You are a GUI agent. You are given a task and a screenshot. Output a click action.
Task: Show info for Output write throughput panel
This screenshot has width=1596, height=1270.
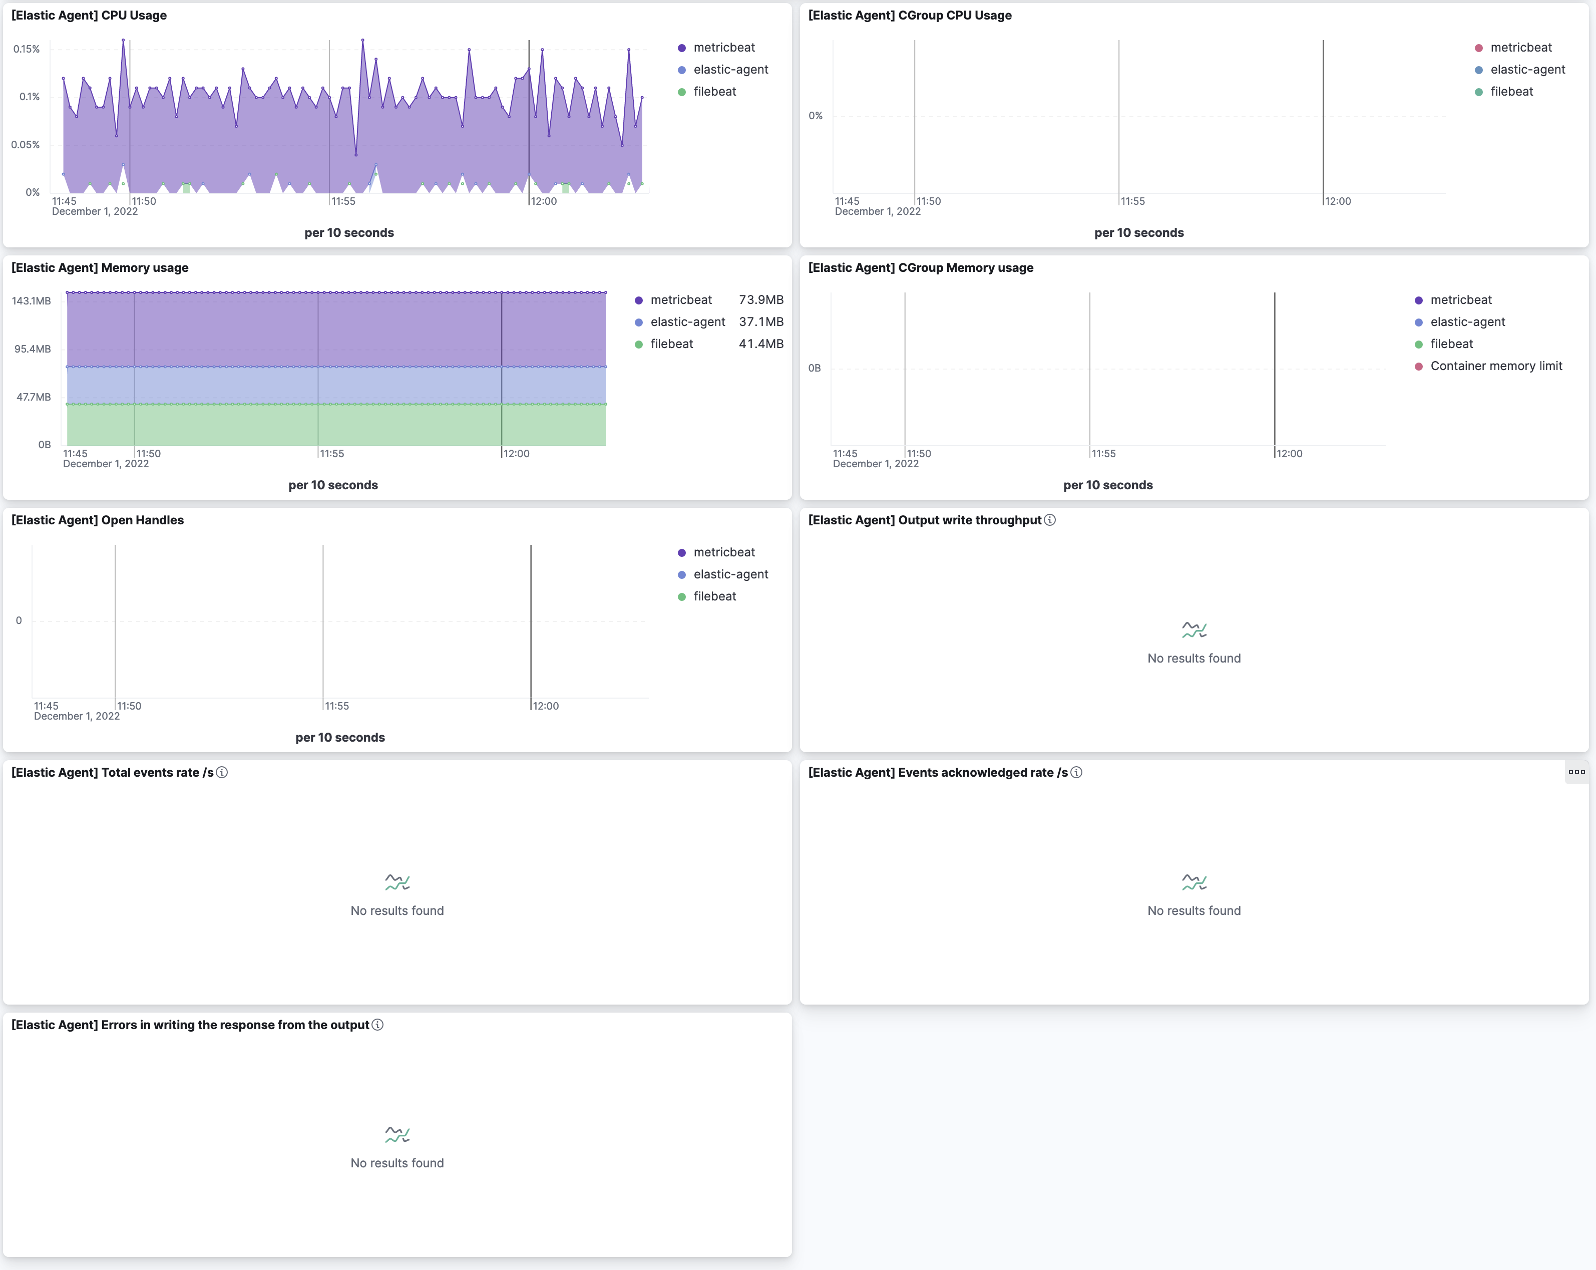[1050, 520]
